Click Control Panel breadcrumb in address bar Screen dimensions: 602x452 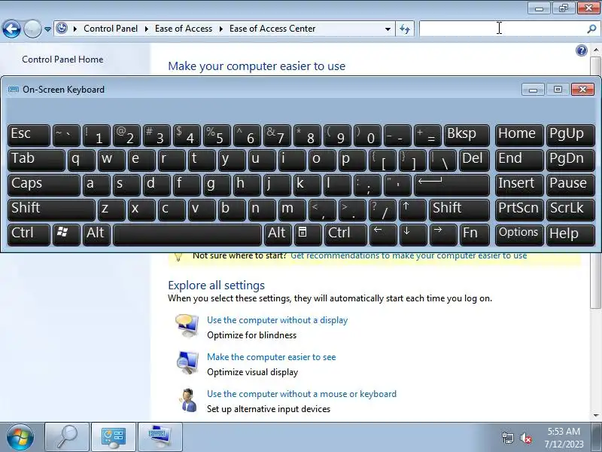(111, 29)
